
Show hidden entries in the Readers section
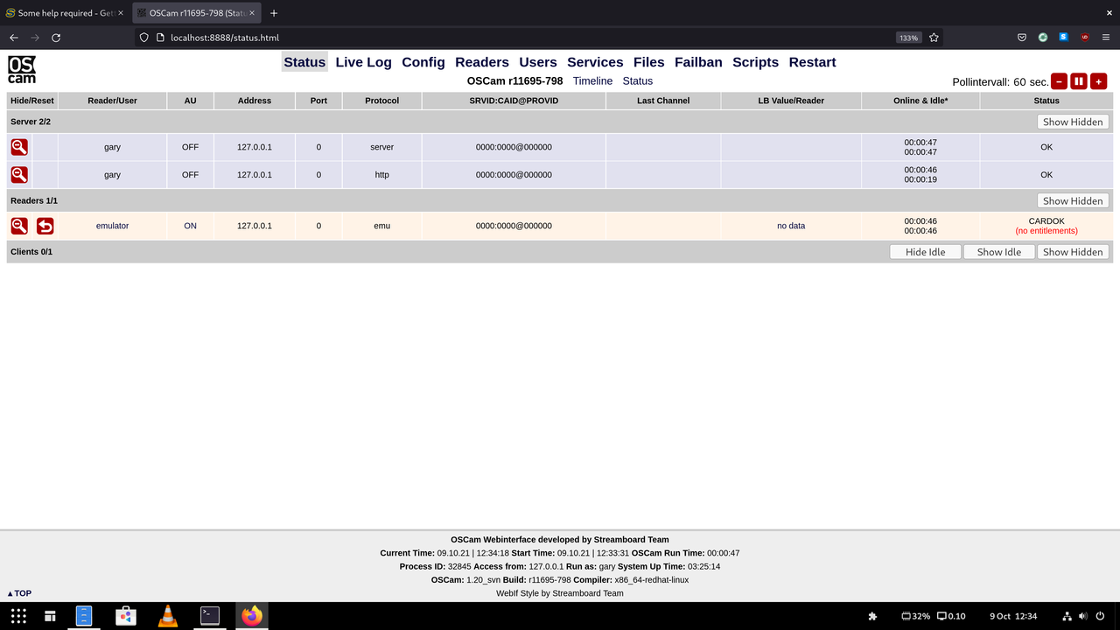click(x=1073, y=200)
